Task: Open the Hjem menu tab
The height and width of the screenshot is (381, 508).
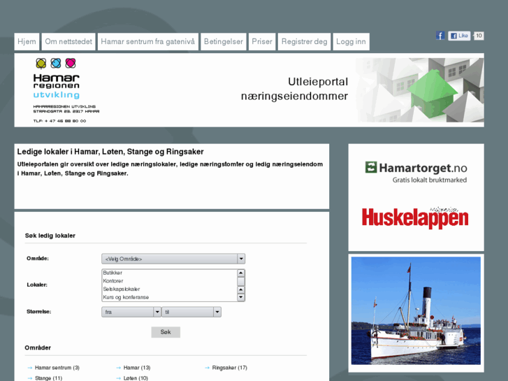Action: pos(27,41)
